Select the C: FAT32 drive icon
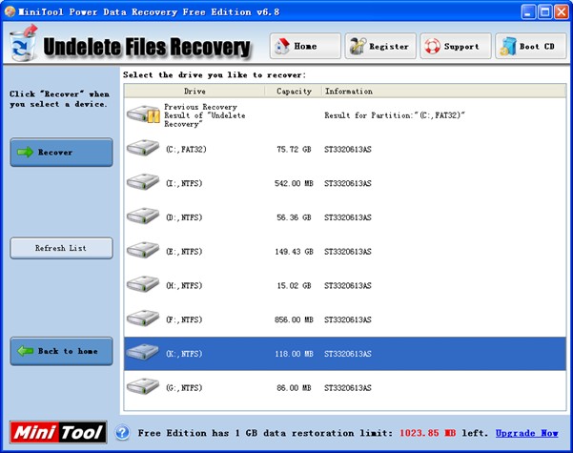 [x=143, y=148]
